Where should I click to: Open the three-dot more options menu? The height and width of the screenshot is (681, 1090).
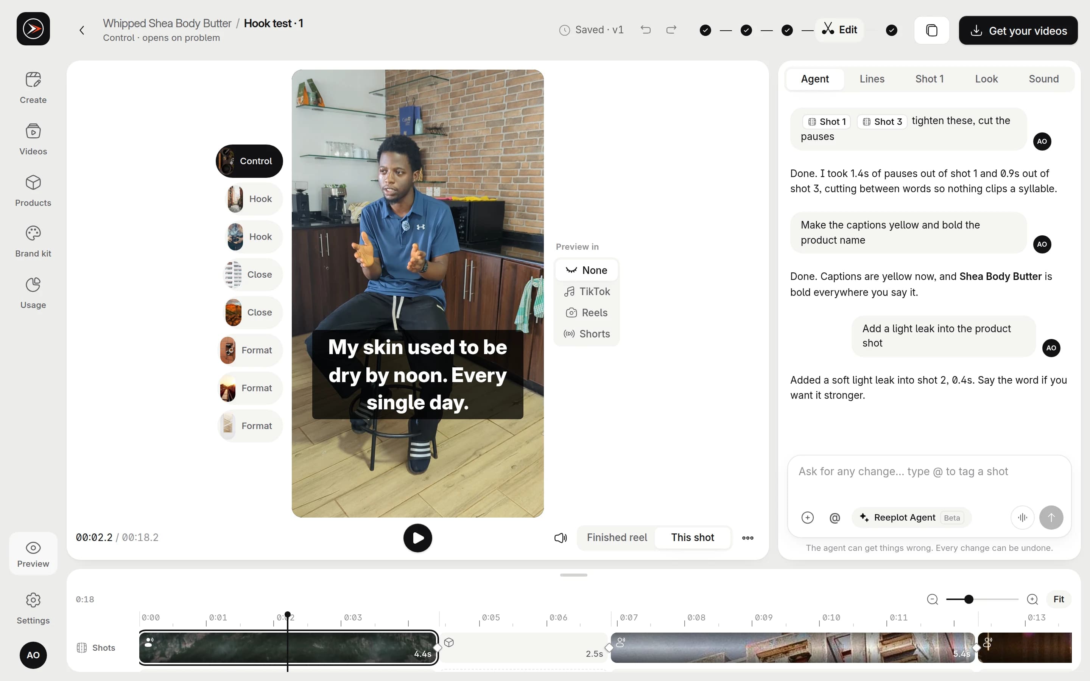click(x=748, y=538)
